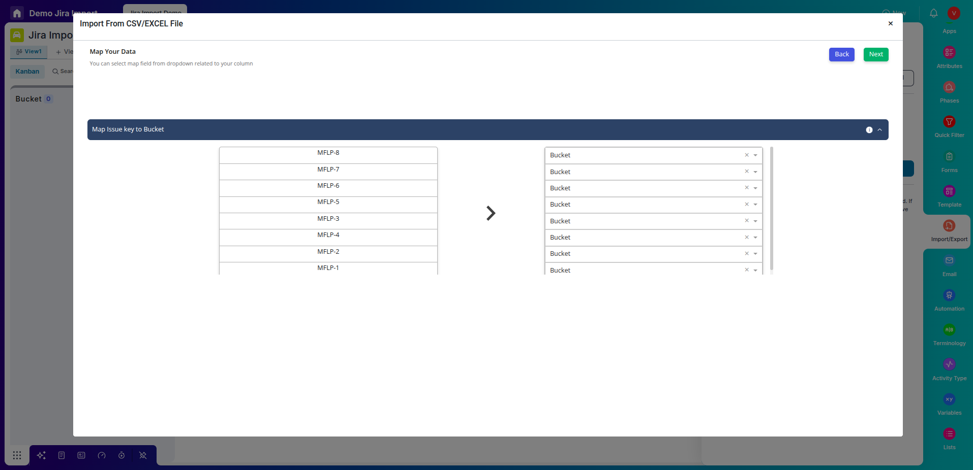Screen dimensions: 973x470
Task: Open the user avatar menu
Action: pos(954,13)
